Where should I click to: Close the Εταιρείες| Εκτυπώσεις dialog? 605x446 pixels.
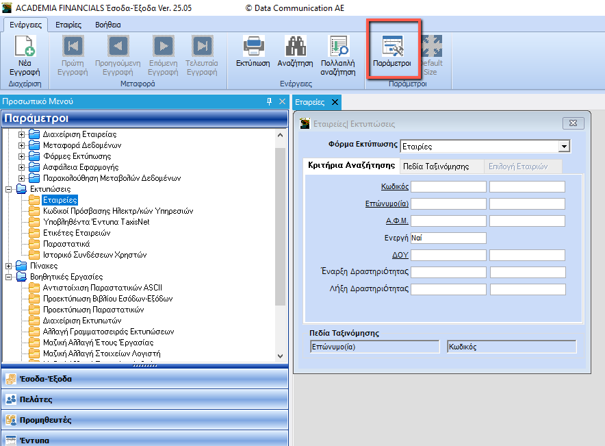click(x=573, y=123)
